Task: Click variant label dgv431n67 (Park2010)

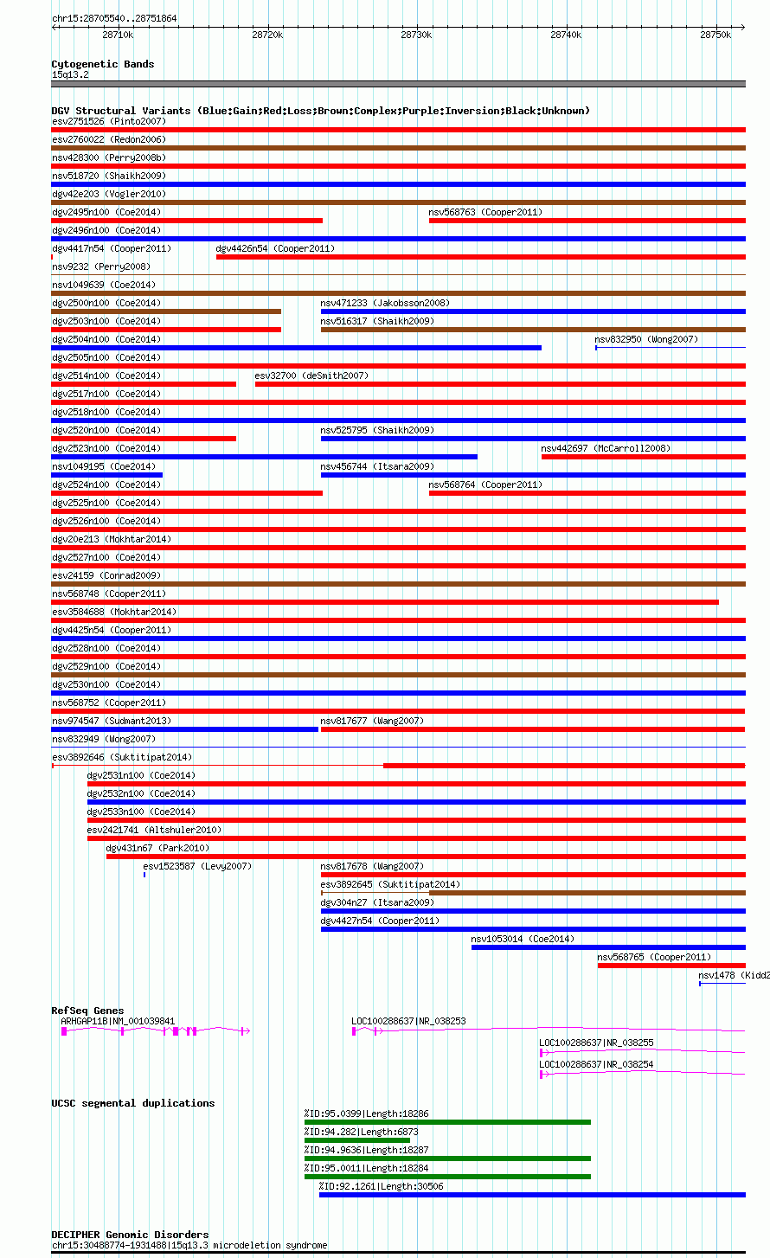Action: [157, 848]
